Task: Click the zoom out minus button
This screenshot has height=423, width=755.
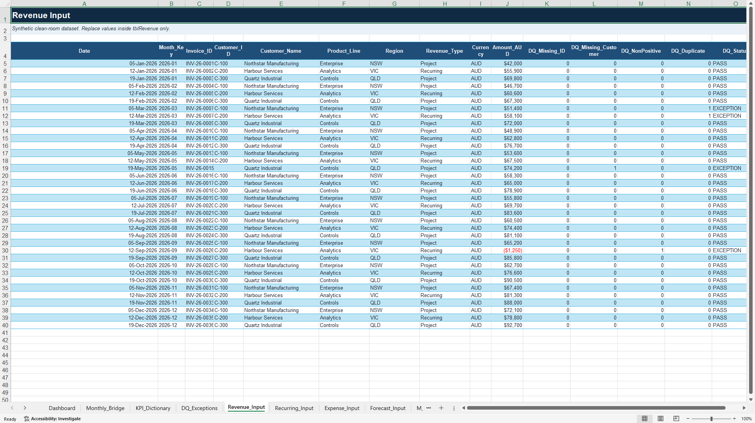Action: (688, 419)
